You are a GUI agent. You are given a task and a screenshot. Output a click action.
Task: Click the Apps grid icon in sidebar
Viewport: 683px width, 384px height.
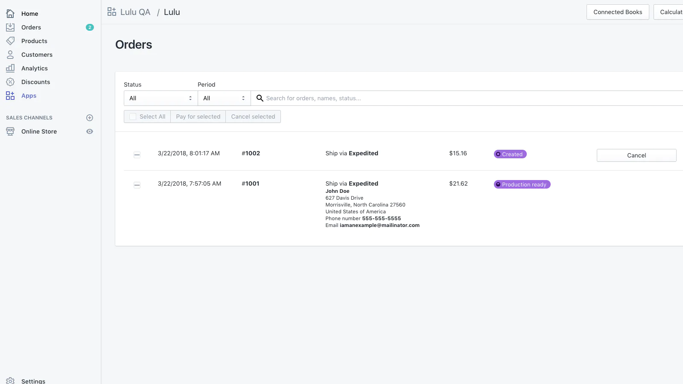click(10, 96)
